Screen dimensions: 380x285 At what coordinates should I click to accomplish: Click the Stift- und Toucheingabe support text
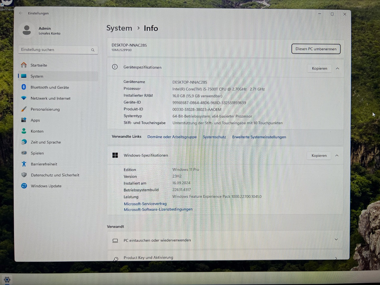(x=227, y=123)
